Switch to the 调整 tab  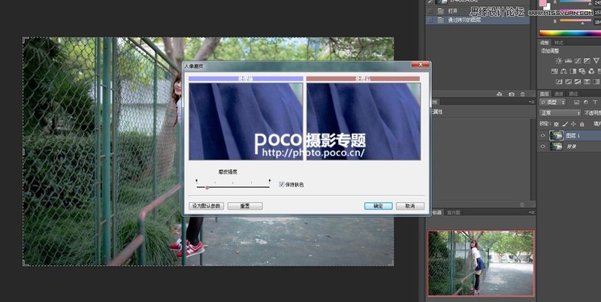[x=544, y=43]
